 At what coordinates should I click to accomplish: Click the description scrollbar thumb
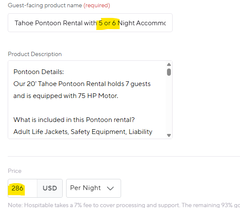169,72
